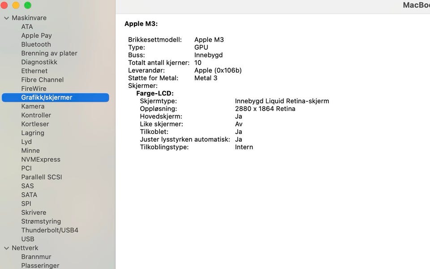
Task: Select the Maskinvare heading
Action: (x=29, y=18)
